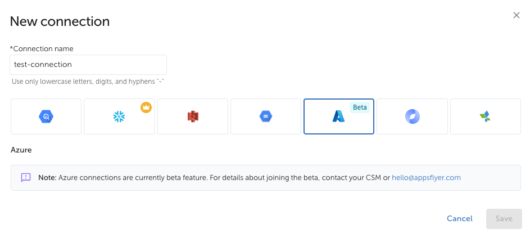Choose the Snowflake connection option
The height and width of the screenshot is (238, 530).
(119, 116)
